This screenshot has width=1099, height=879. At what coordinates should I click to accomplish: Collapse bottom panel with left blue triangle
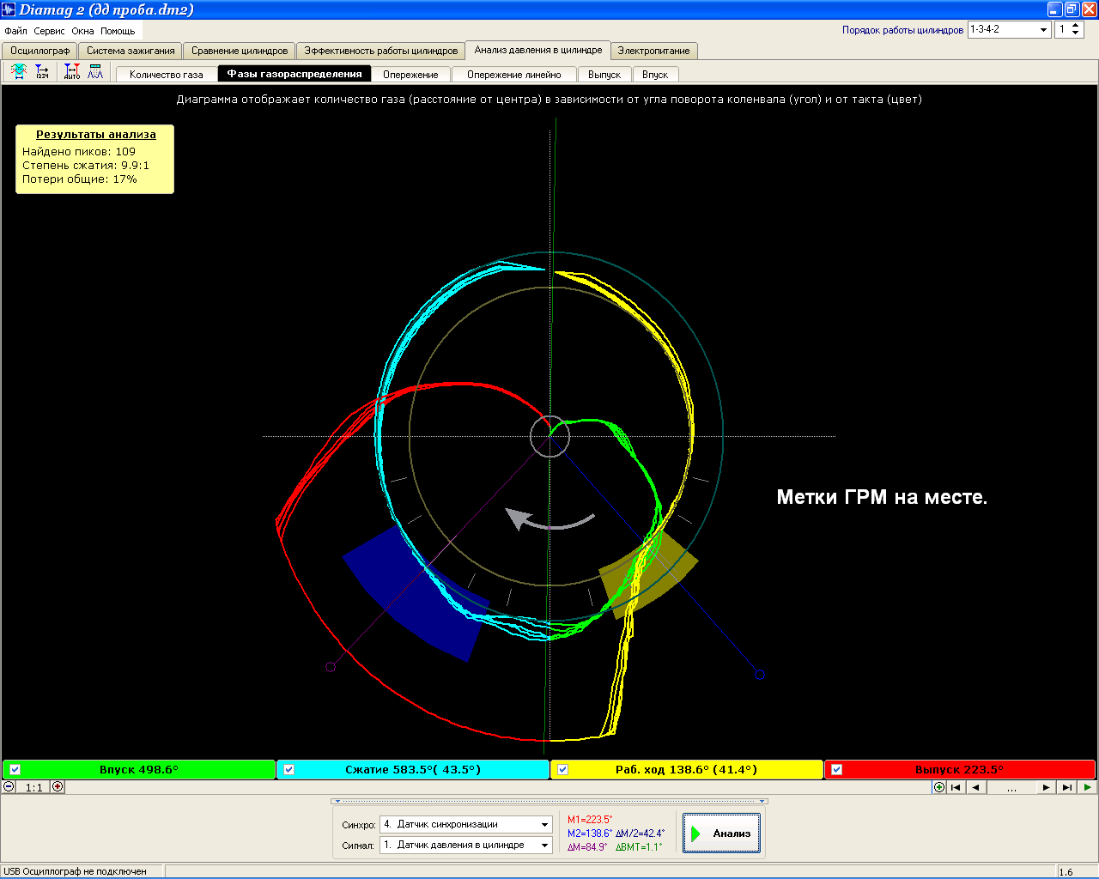click(337, 801)
